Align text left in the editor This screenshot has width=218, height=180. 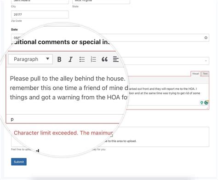(x=116, y=59)
